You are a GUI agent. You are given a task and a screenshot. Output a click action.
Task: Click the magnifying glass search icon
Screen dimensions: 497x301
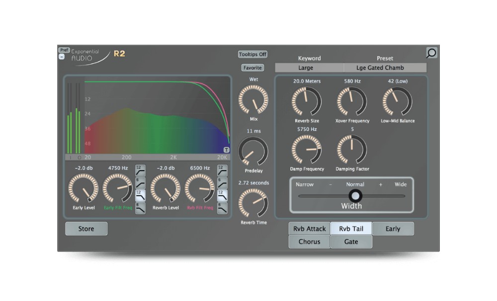pos(431,53)
